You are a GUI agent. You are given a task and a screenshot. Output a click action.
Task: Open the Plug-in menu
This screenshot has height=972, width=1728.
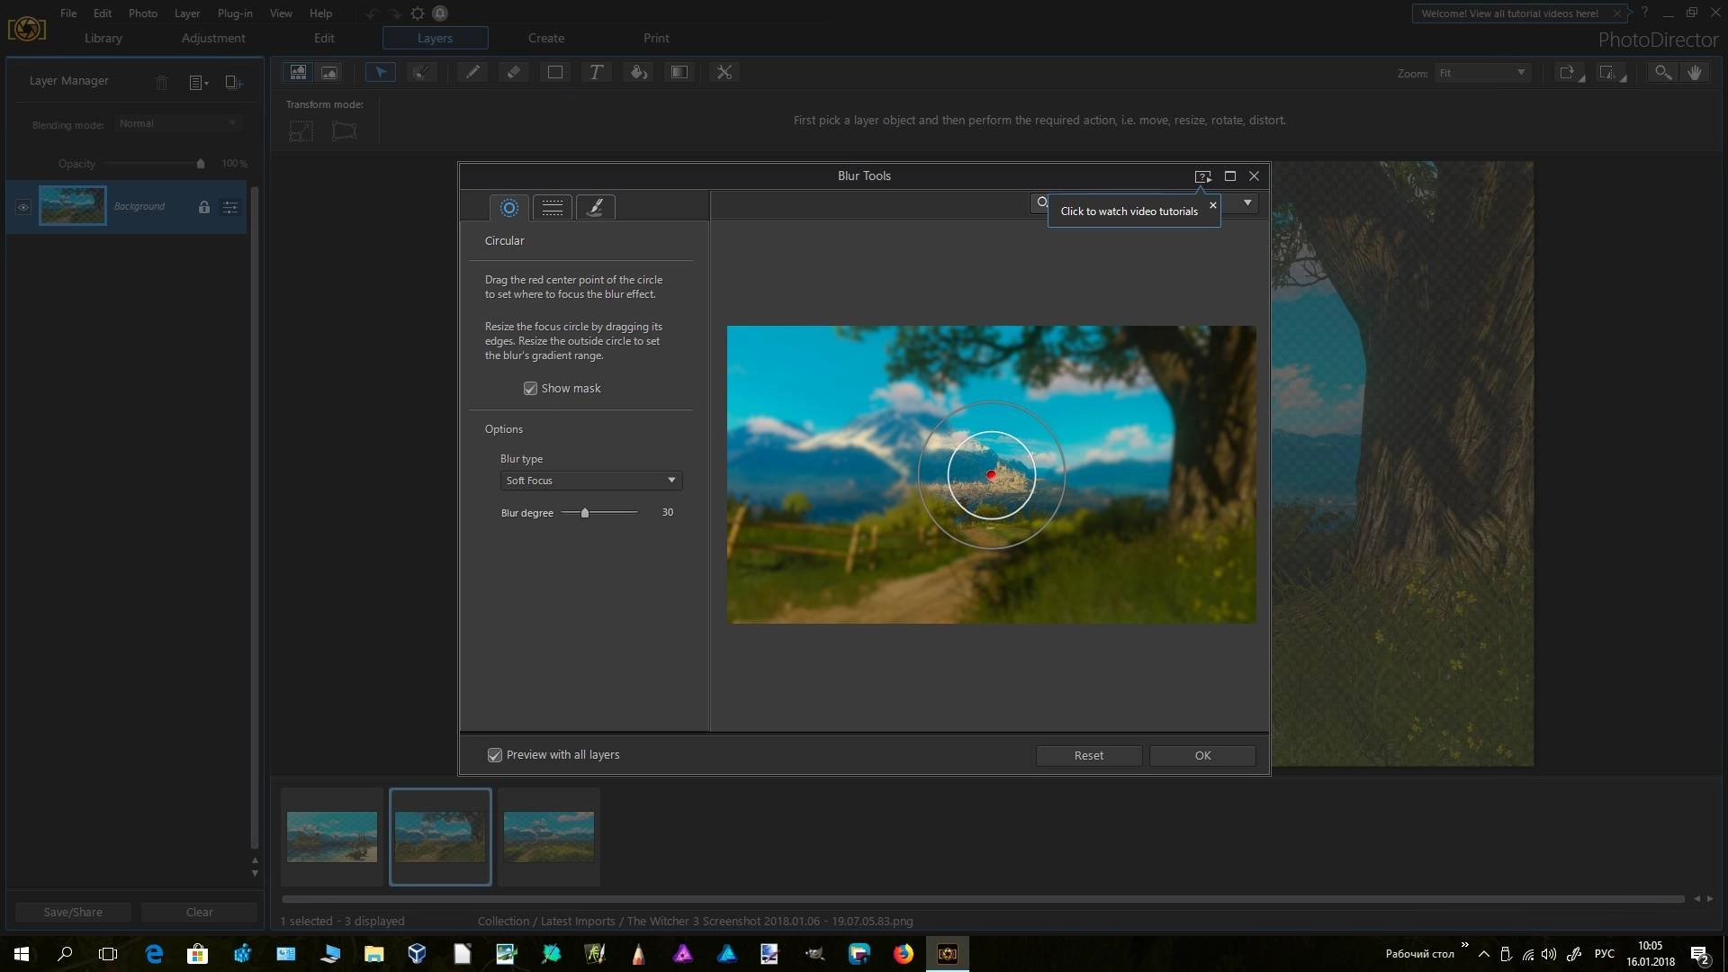[x=235, y=13]
